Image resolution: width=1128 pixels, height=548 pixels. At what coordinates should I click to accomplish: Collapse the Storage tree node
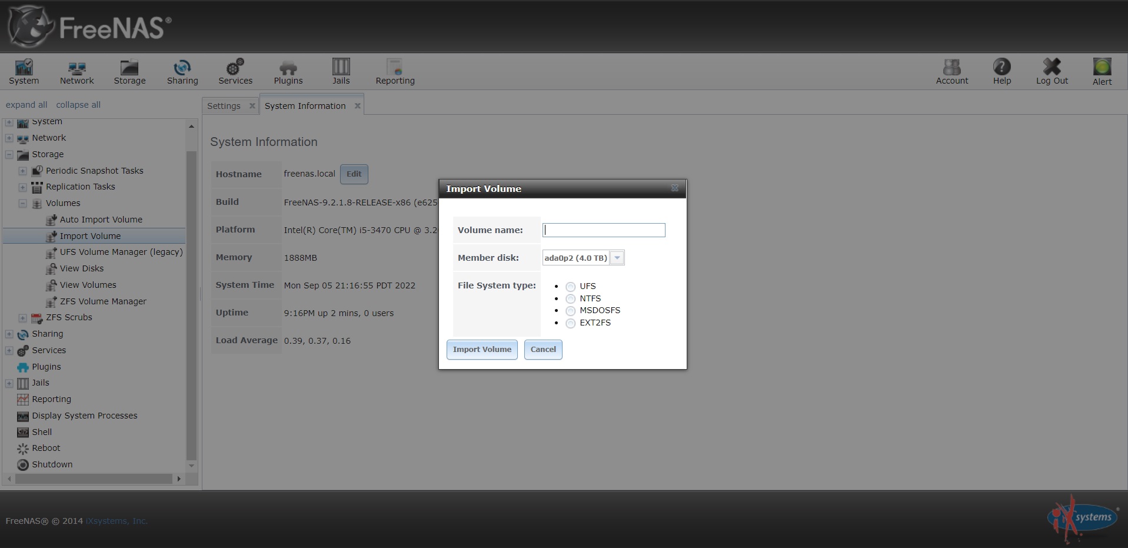click(9, 154)
